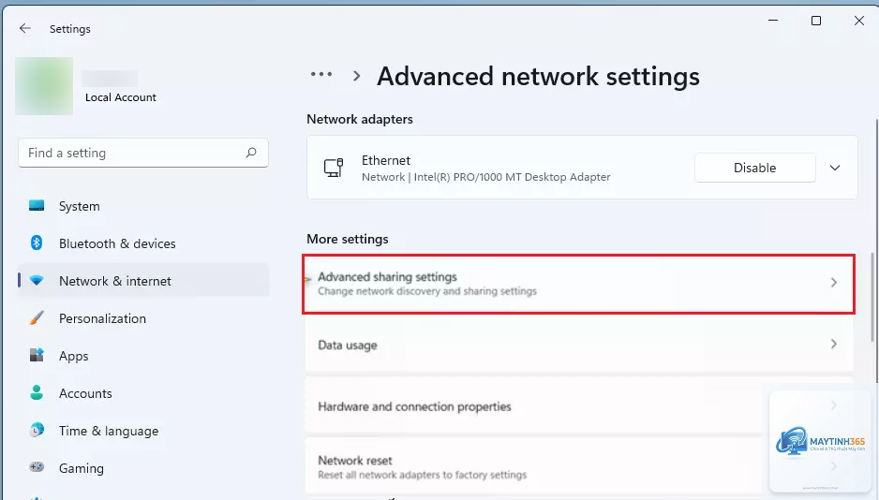Screen dimensions: 879x500
Task: Go to the Apps page
Action: point(143,356)
